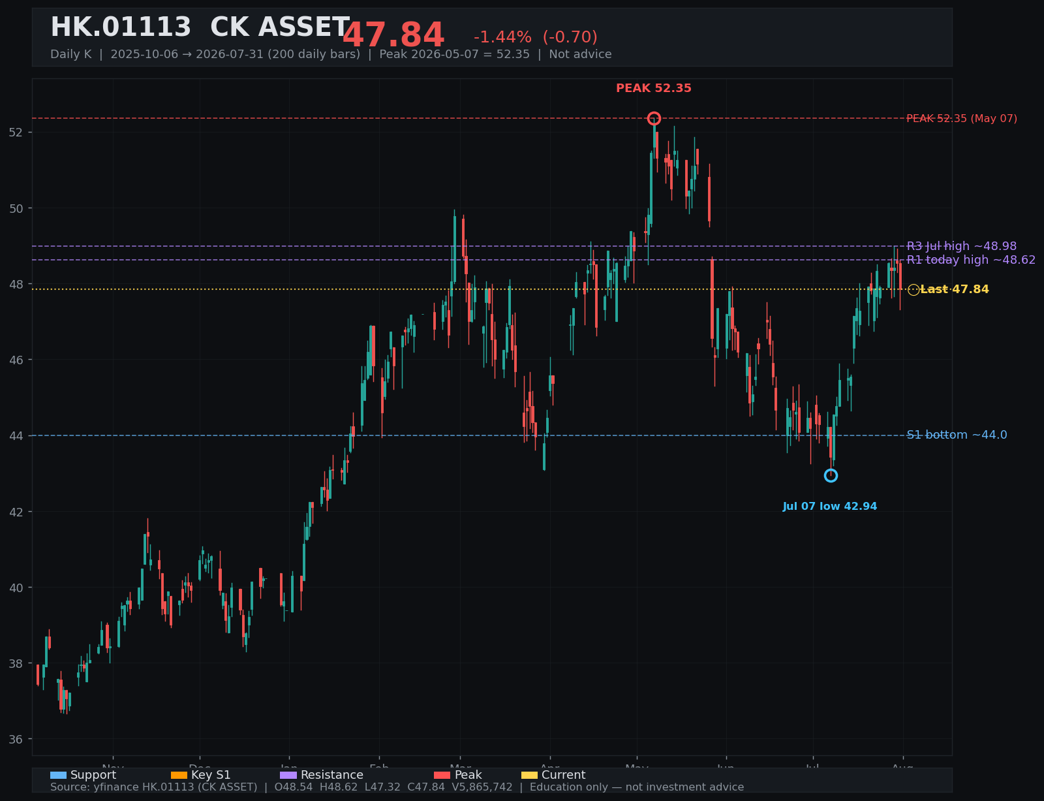Click the 'Jul 07 low 42.94' annotation

830,507
